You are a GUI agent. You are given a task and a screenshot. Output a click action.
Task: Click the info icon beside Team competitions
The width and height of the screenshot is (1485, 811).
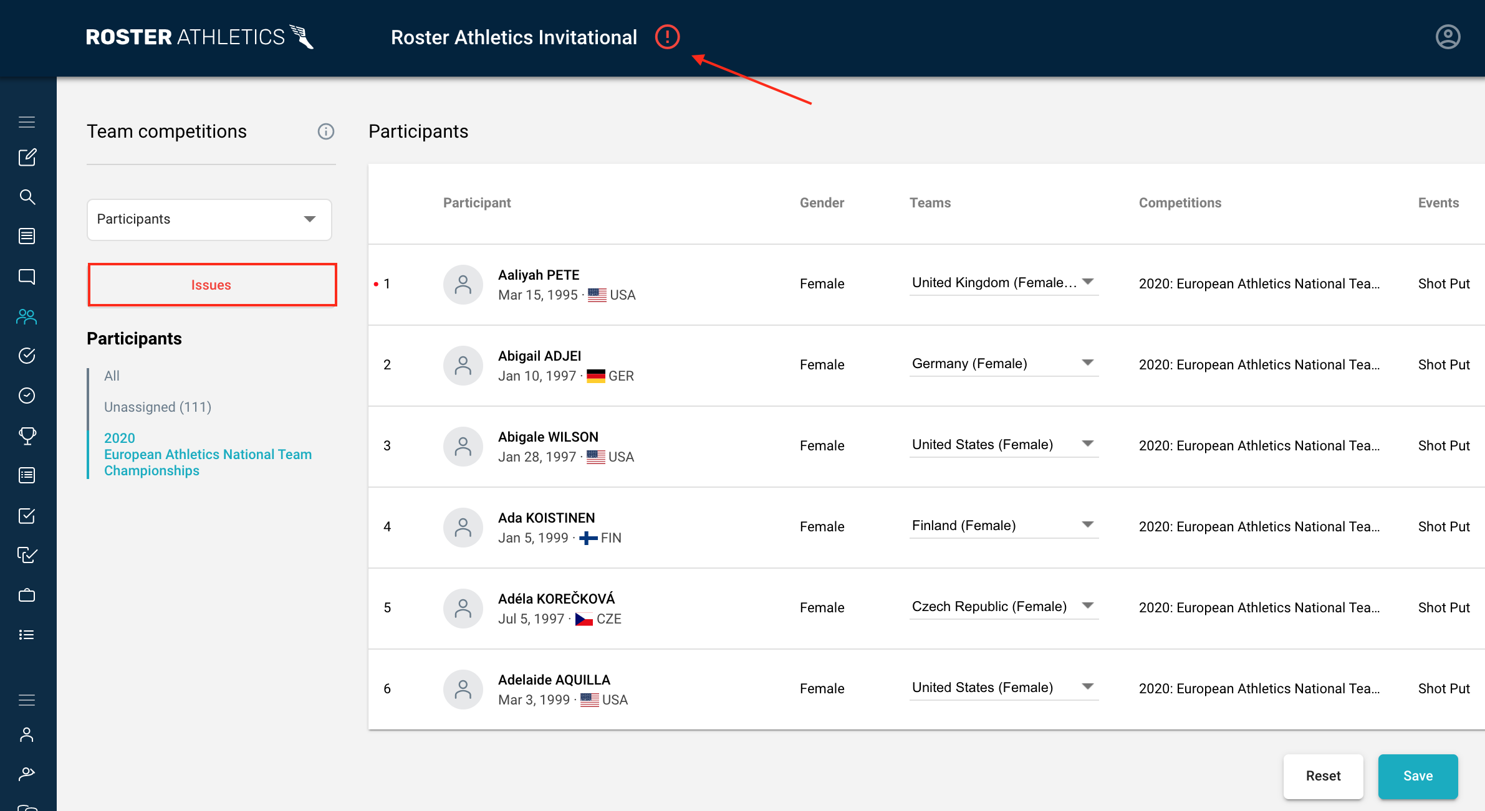pyautogui.click(x=325, y=131)
